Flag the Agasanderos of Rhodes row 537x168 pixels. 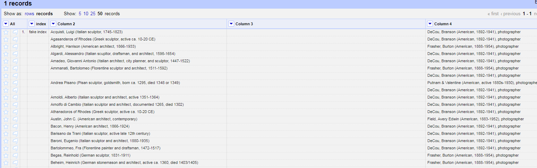tap(15, 39)
